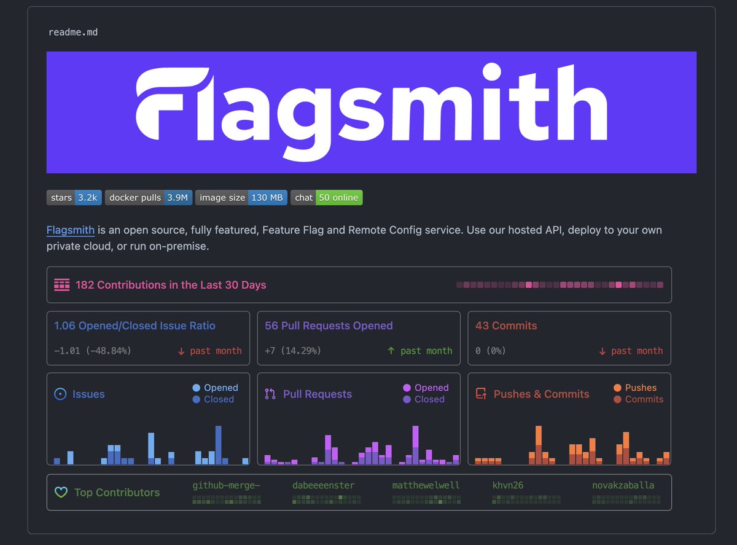Select contributor dabeeeenster
Image resolution: width=737 pixels, height=545 pixels.
[324, 485]
